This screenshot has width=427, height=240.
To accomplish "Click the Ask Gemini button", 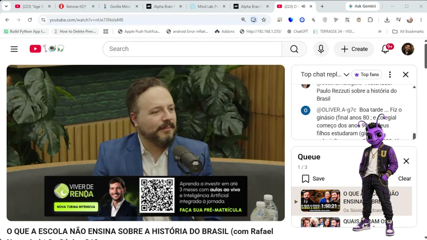I will coord(362,6).
